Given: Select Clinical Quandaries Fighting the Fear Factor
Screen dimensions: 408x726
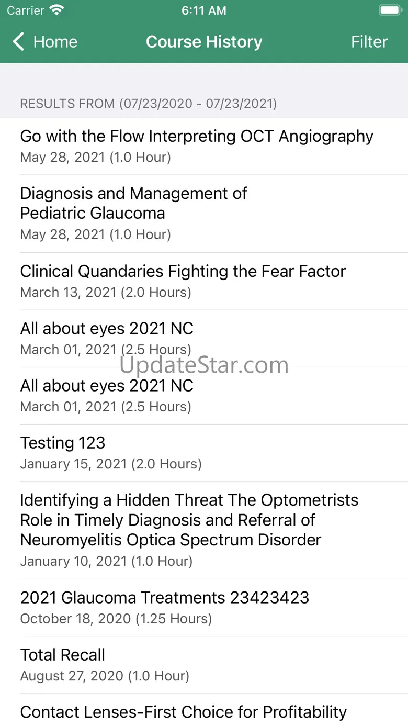Looking at the screenshot, I should point(204,281).
